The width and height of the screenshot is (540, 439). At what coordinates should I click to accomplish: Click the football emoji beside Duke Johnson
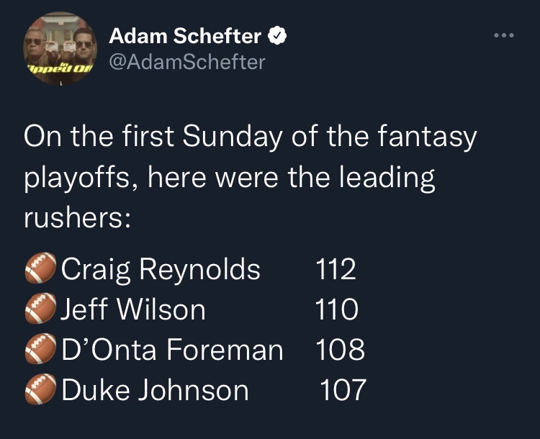tap(40, 391)
